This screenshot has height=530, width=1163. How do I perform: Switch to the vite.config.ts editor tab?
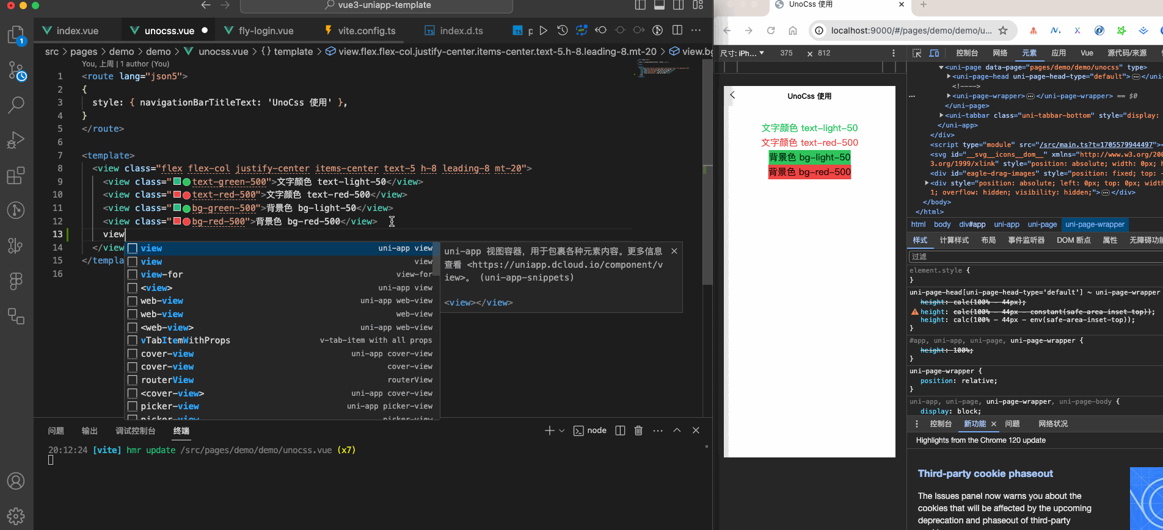click(366, 30)
